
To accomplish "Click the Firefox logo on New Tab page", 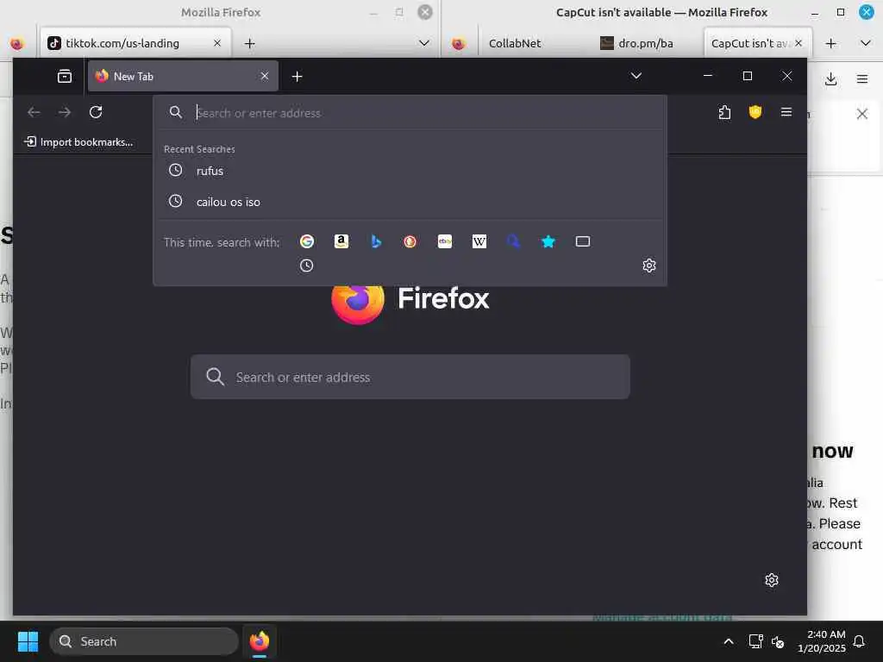I will [x=357, y=303].
